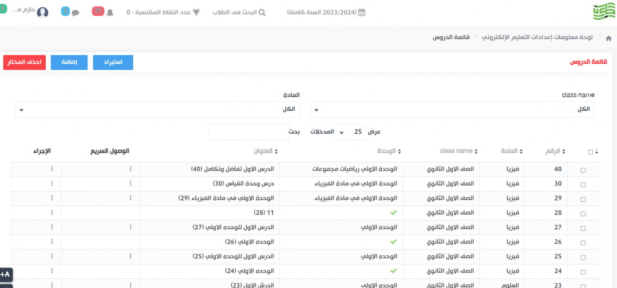Change the entries per page dropdown showing 25
Screen dimensions: 617x288
pyautogui.click(x=349, y=132)
